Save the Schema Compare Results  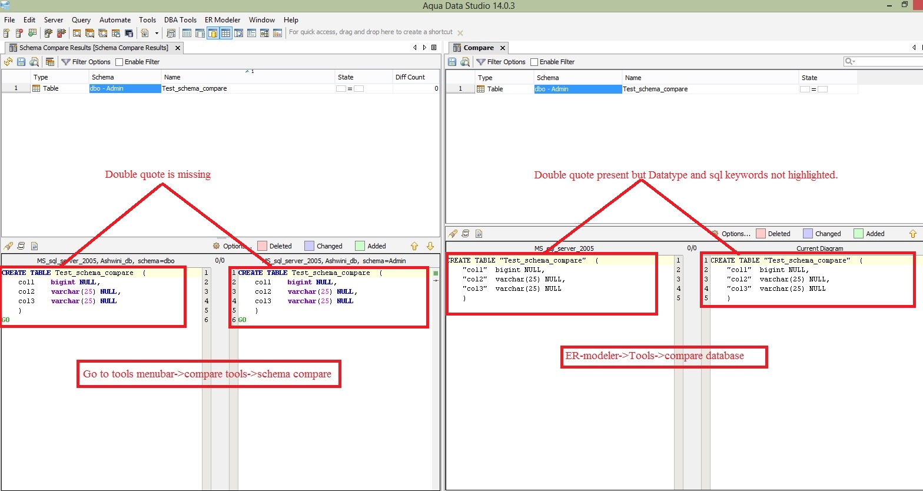(x=21, y=62)
